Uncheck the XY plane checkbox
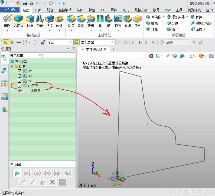This screenshot has width=215, height=196. click(x=19, y=71)
